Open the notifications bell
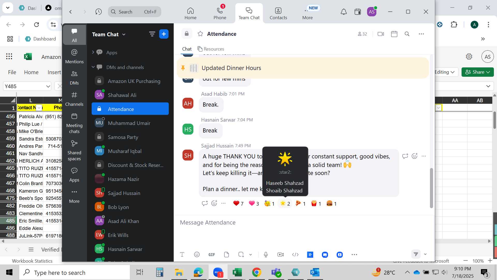 click(x=344, y=12)
